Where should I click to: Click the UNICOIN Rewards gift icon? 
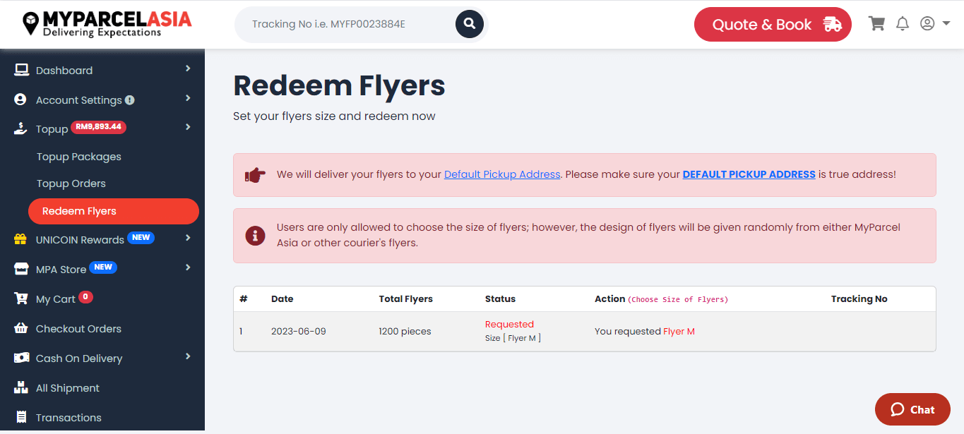pyautogui.click(x=20, y=239)
